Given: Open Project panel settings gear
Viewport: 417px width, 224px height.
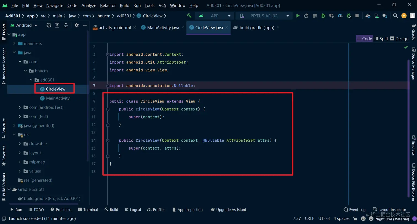Looking at the screenshot, I should pos(77,25).
